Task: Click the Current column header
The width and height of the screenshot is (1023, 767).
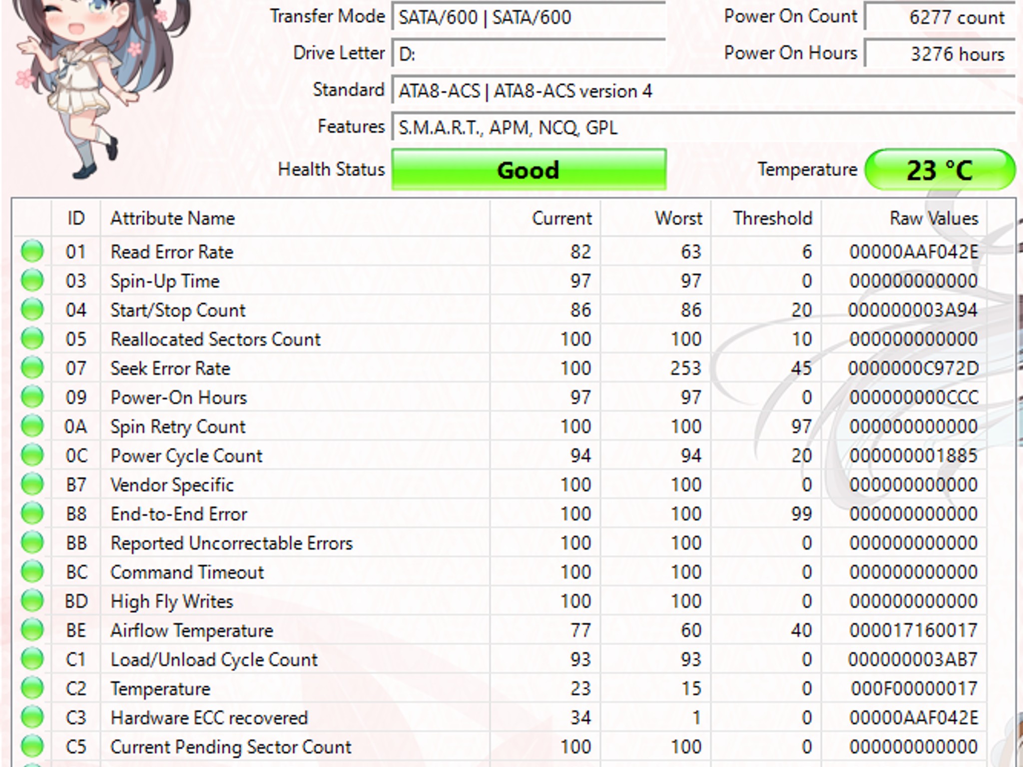Action: pos(545,218)
